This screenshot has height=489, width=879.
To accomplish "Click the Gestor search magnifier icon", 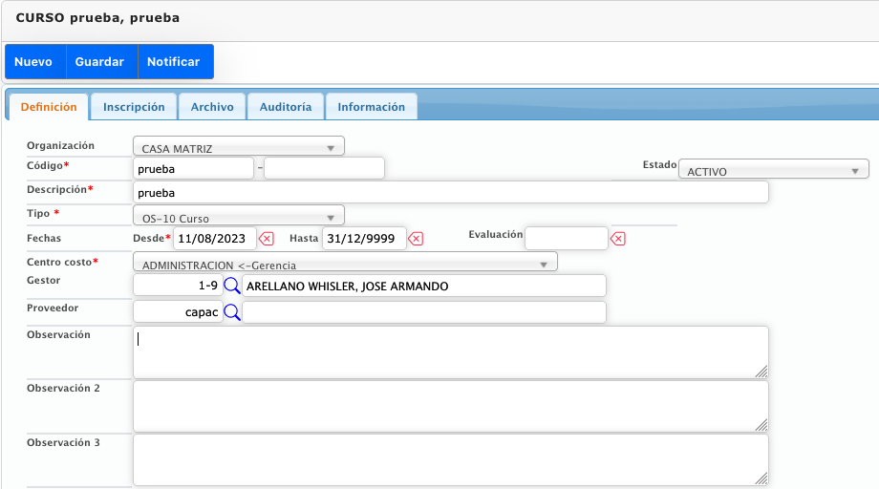I will (x=232, y=286).
